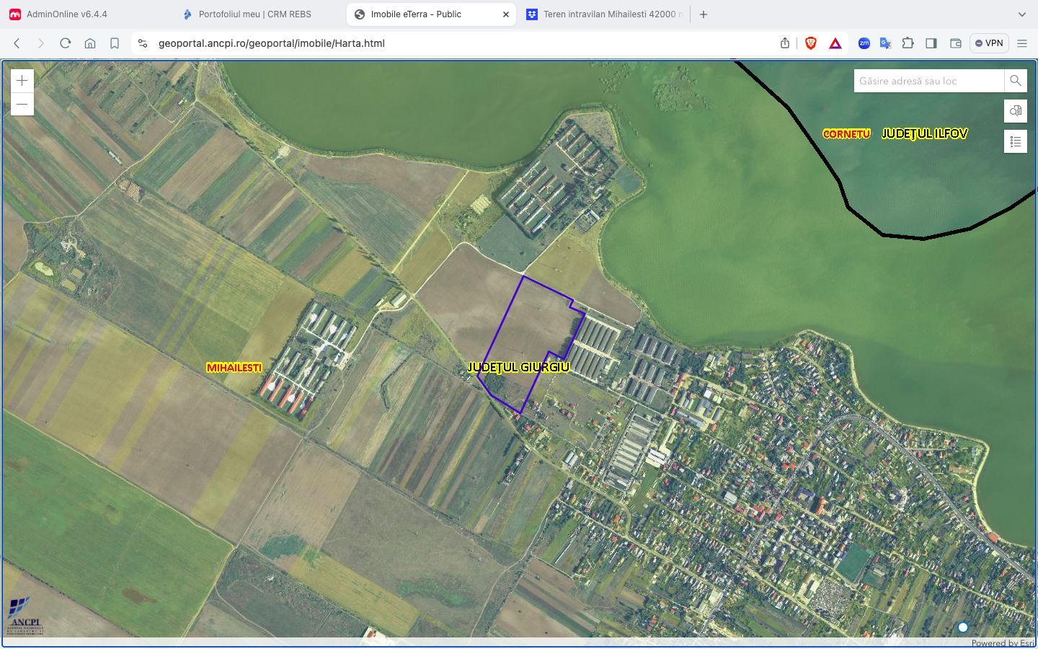
Task: Click the Google Translate extension icon
Action: [x=885, y=43]
